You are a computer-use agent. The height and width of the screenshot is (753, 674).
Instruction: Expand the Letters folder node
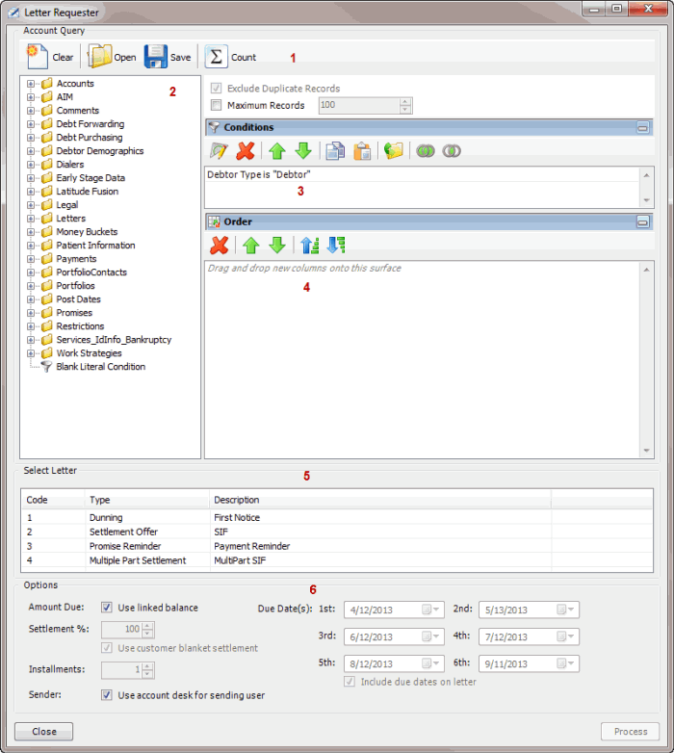pos(31,219)
